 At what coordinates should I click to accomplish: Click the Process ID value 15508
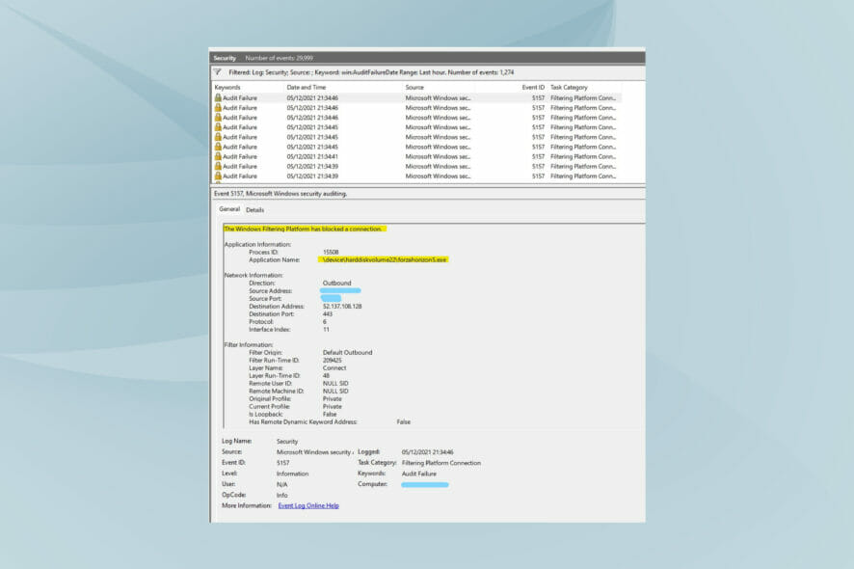pyautogui.click(x=331, y=253)
